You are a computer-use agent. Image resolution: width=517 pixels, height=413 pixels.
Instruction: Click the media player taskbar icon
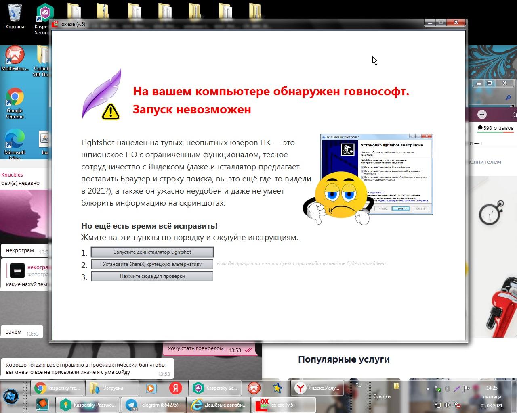[x=151, y=388]
